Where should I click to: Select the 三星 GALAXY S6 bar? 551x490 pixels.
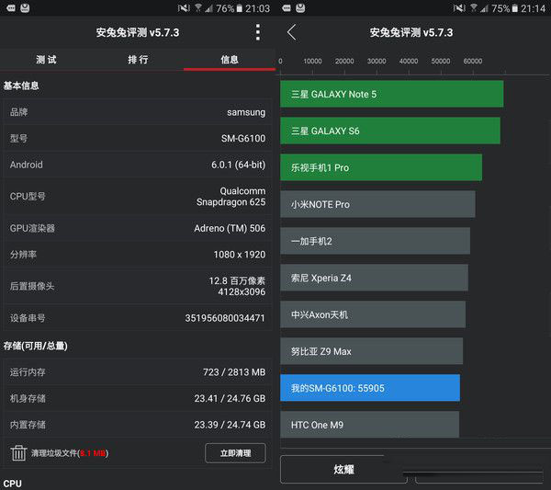click(x=390, y=131)
